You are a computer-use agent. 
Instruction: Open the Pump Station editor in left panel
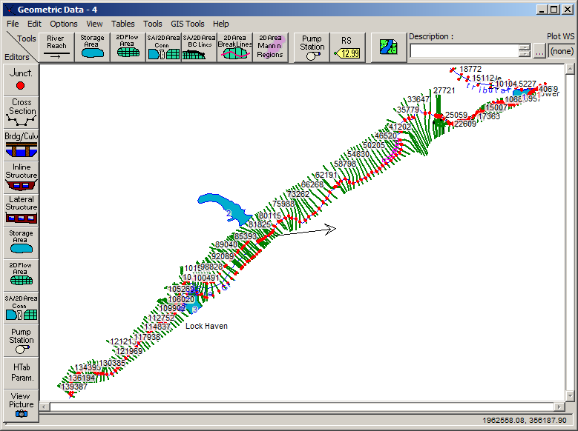[21, 340]
